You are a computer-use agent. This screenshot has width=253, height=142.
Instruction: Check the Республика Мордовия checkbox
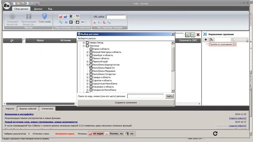click(x=91, y=71)
